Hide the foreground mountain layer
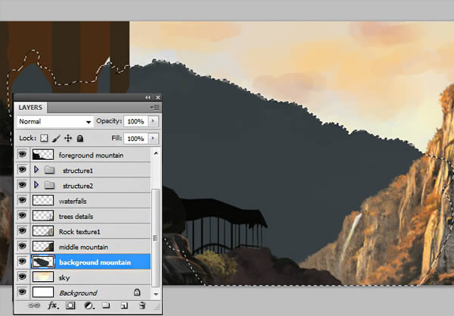 pyautogui.click(x=22, y=155)
